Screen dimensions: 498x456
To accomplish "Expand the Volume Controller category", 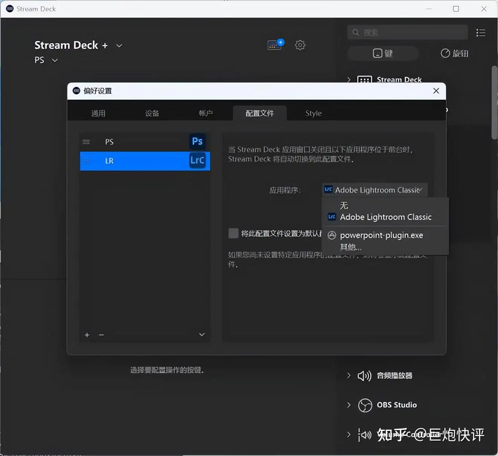I will click(349, 435).
